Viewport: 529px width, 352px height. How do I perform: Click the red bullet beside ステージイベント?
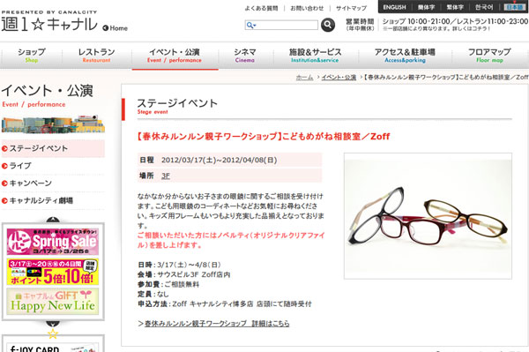4,148
